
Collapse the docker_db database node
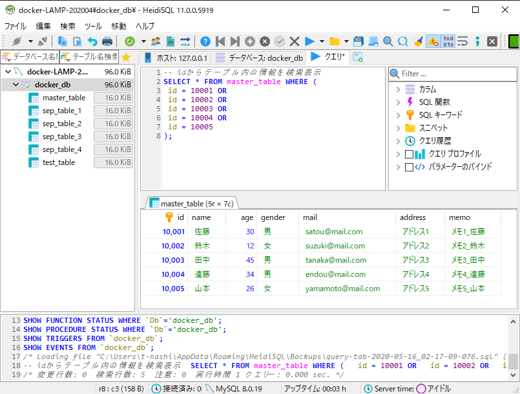click(x=16, y=85)
